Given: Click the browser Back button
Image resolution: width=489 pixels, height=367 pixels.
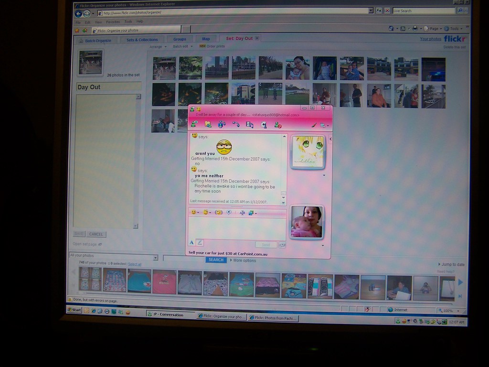Looking at the screenshot, I should (79, 14).
